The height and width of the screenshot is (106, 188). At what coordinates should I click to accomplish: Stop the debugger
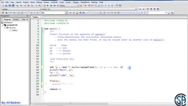[x=112, y=6]
